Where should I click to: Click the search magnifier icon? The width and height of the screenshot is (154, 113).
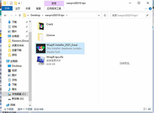pyautogui.click(x=147, y=15)
